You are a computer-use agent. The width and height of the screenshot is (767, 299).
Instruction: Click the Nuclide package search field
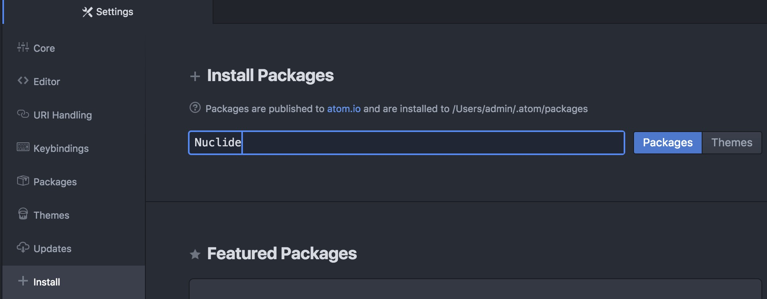[x=406, y=143]
